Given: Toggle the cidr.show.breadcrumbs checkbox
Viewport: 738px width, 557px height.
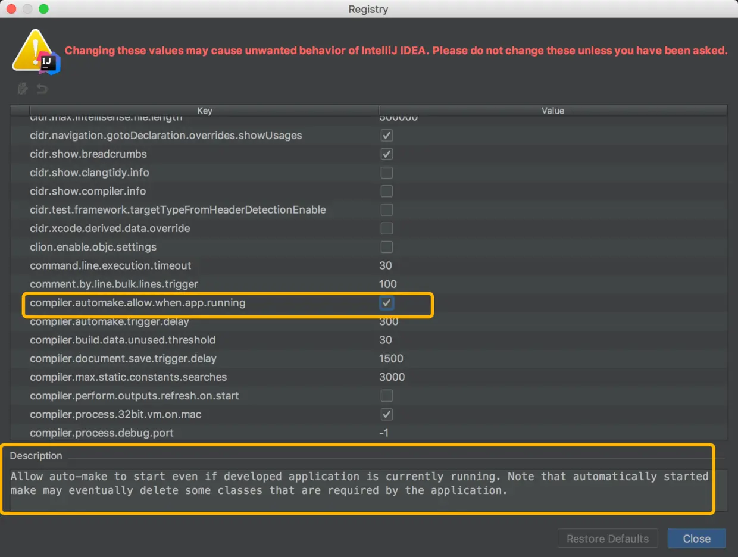Looking at the screenshot, I should pyautogui.click(x=387, y=154).
